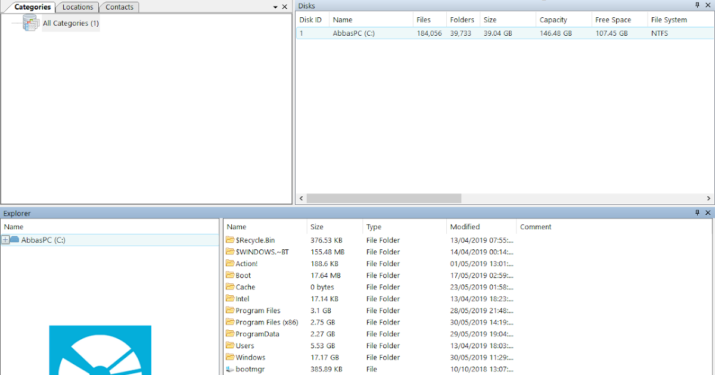The image size is (715, 375).
Task: Click the File System column header
Action: 680,20
